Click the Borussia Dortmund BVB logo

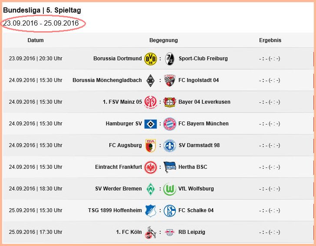coord(151,59)
